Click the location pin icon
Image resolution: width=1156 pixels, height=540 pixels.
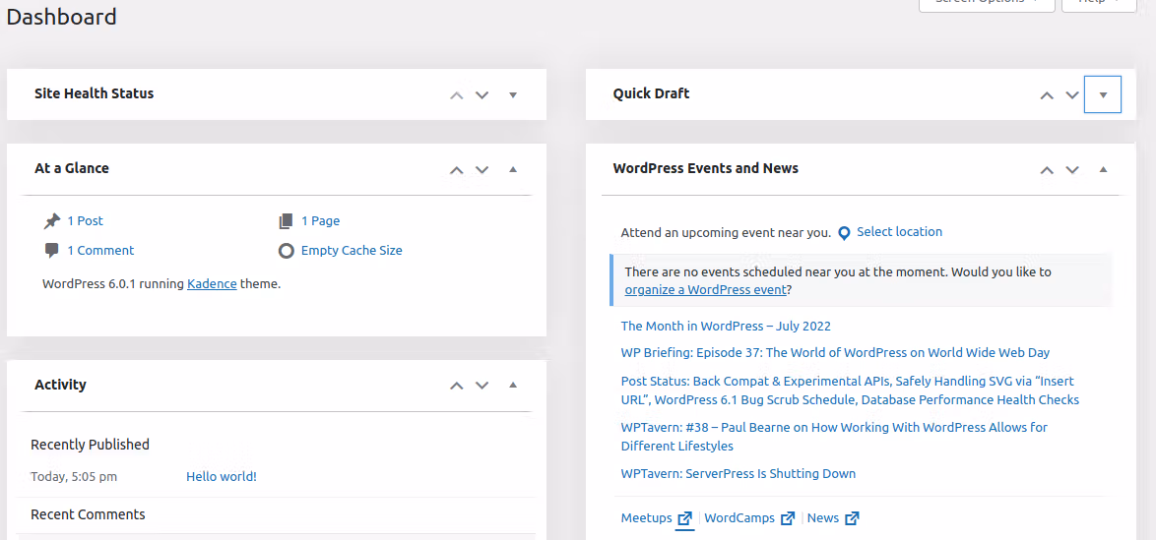844,233
